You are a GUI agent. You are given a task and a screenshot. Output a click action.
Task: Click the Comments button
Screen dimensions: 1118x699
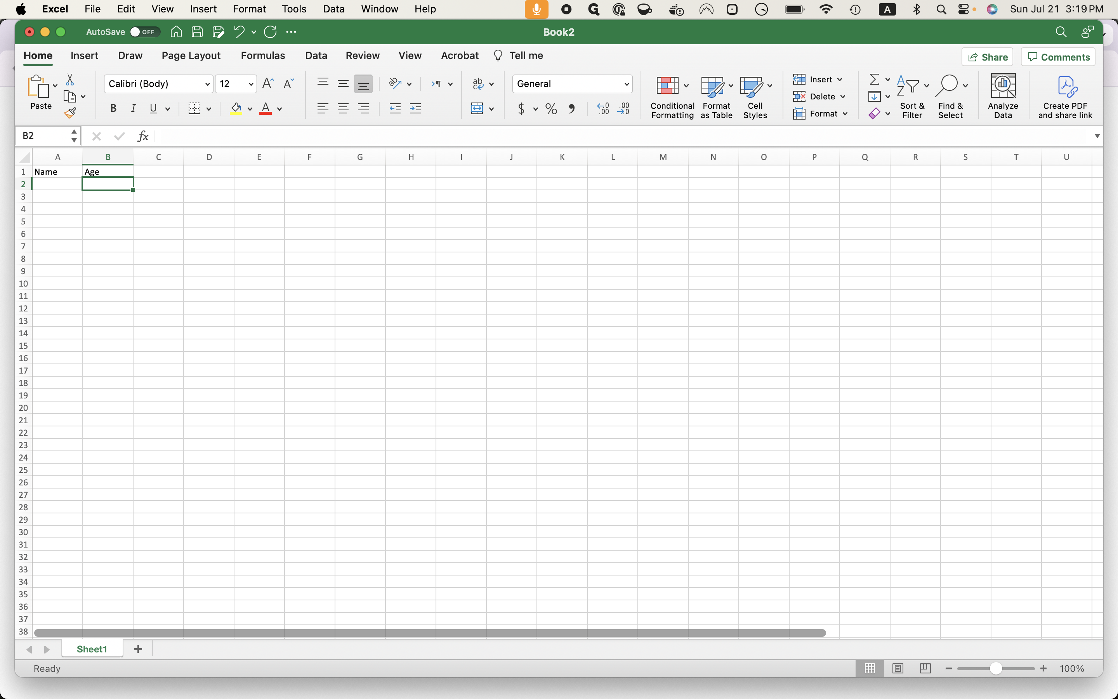point(1058,57)
